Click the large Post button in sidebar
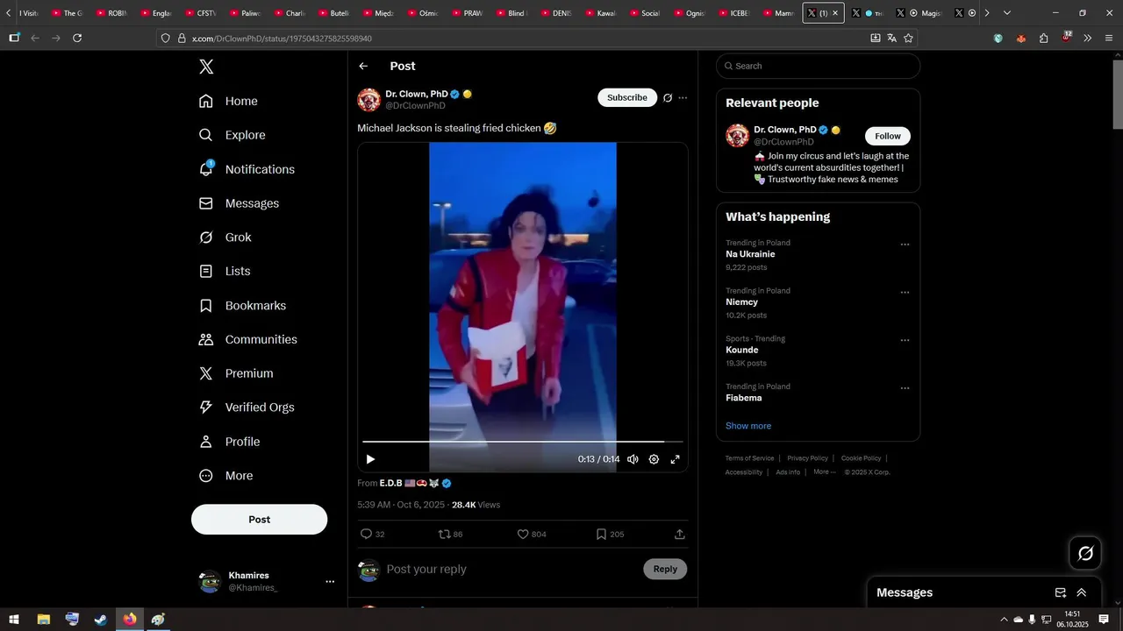This screenshot has width=1123, height=631. [x=259, y=519]
